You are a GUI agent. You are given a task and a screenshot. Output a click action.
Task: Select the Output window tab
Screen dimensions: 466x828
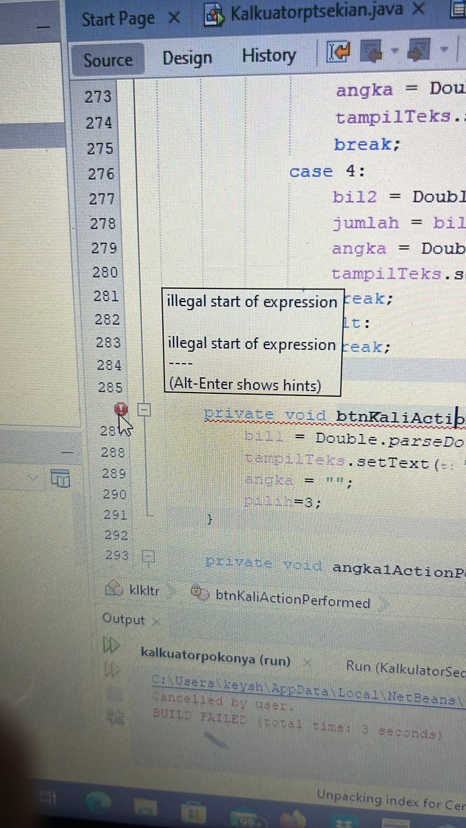point(124,620)
